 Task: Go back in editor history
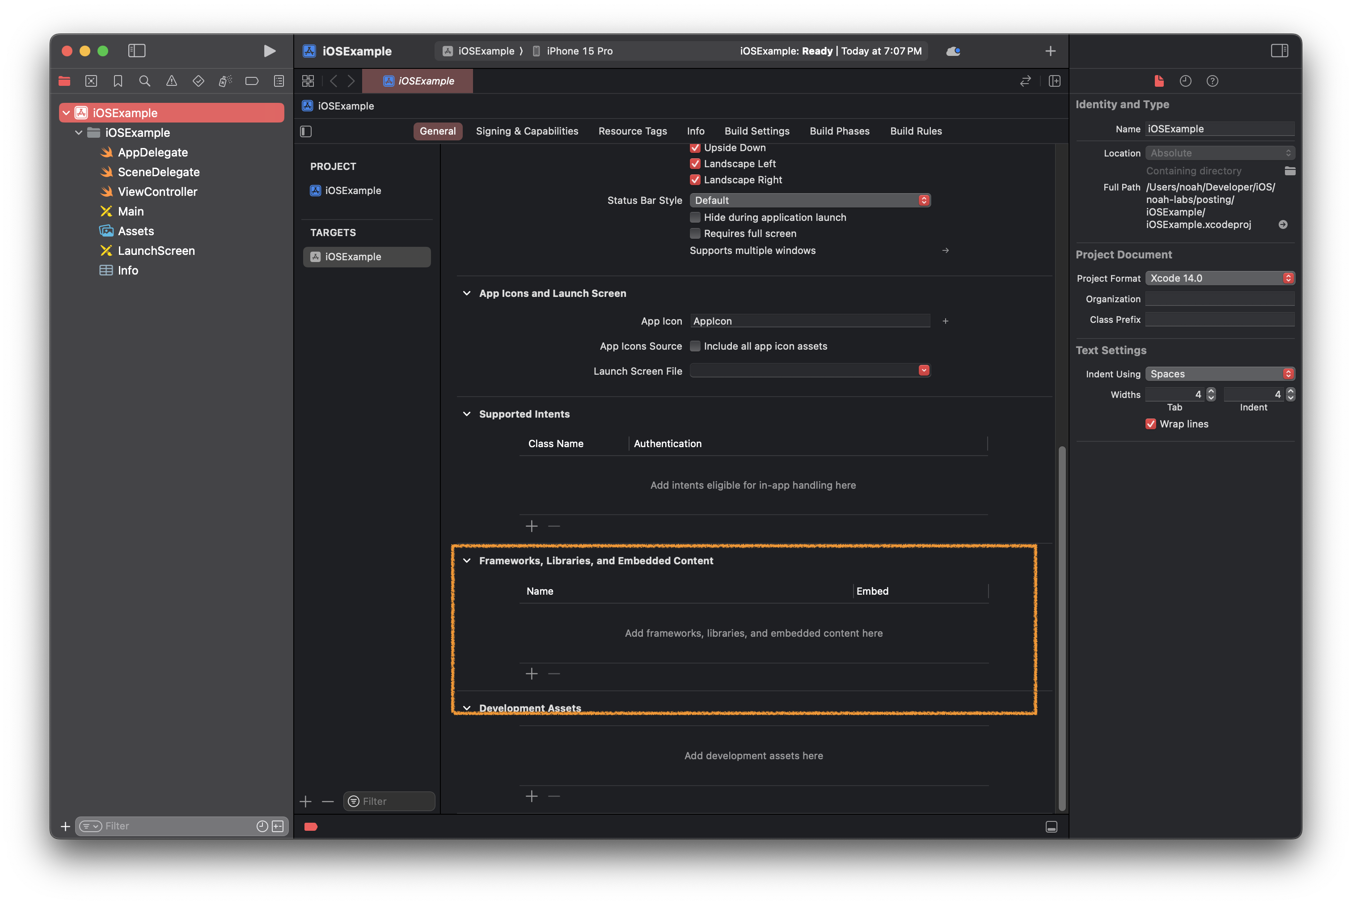(334, 81)
